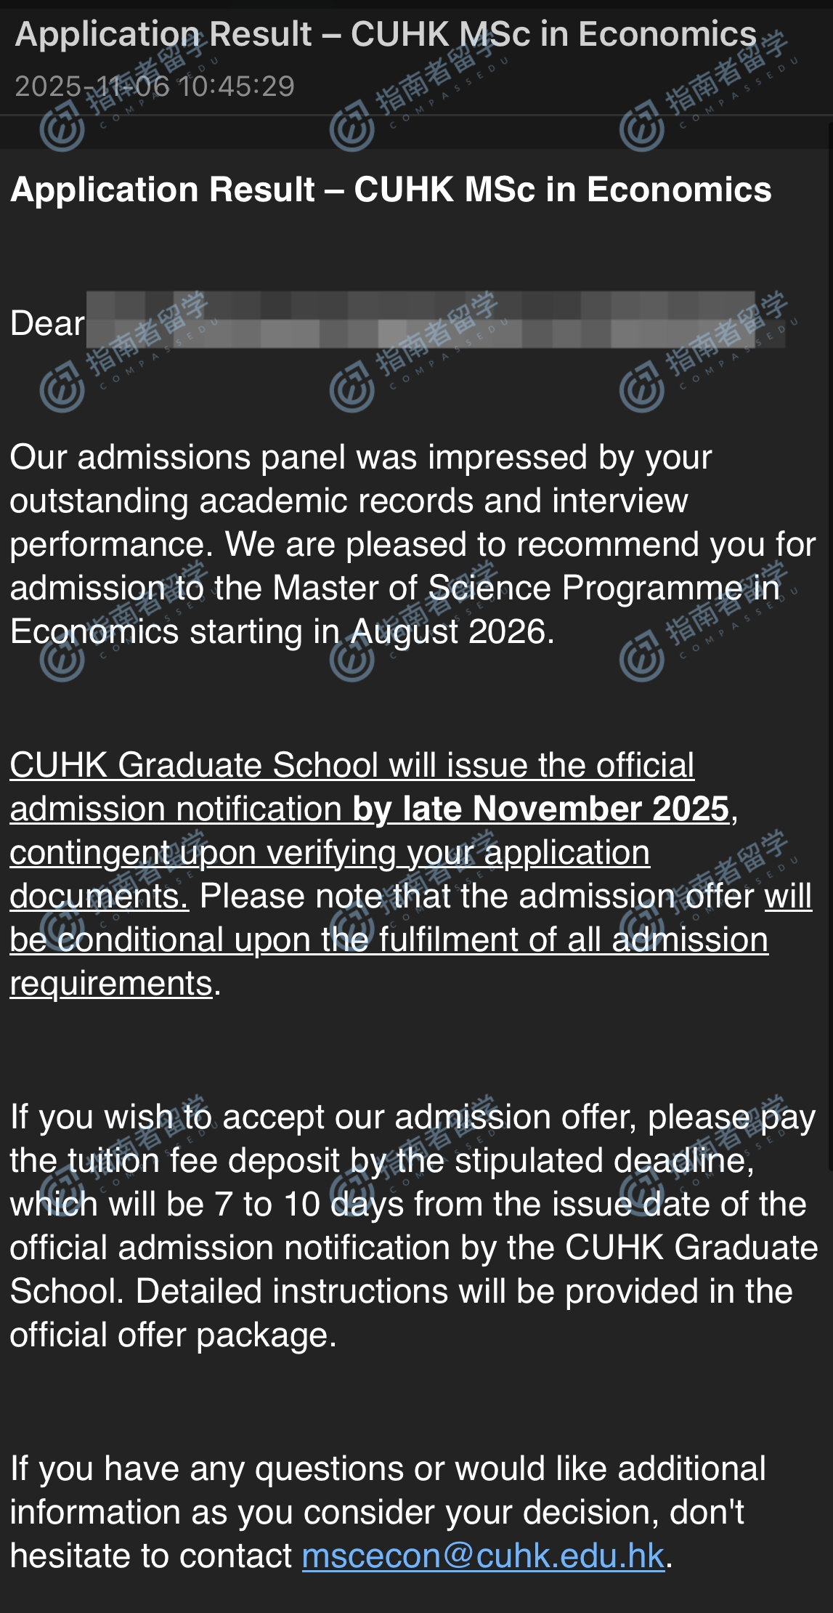The height and width of the screenshot is (1613, 833).
Task: Tap the grey email subject title at top
Action: [x=386, y=34]
